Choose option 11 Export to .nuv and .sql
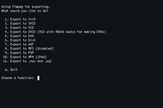This screenshot has width=163, height=108. (27, 61)
